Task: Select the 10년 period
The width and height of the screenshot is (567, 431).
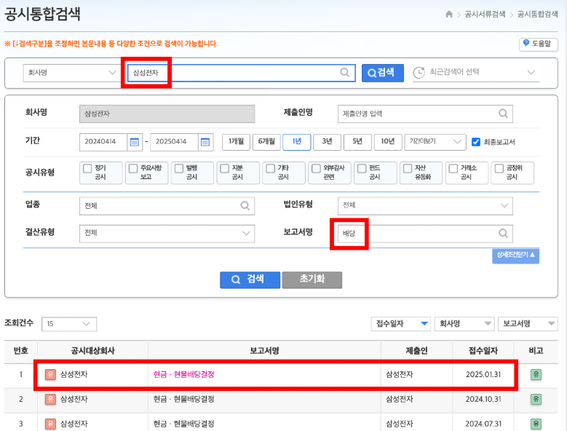Action: 388,142
